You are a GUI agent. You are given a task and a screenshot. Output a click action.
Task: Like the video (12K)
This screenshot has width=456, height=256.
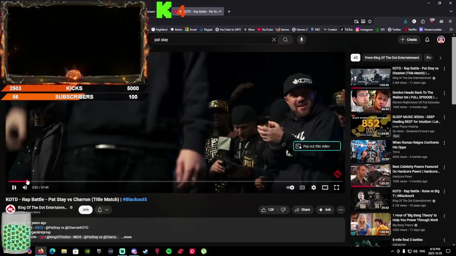268,209
